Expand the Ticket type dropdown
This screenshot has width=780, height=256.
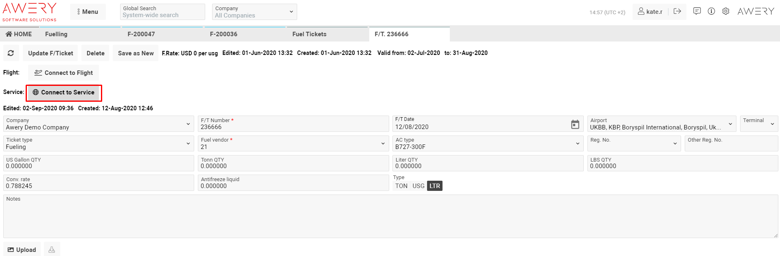188,144
